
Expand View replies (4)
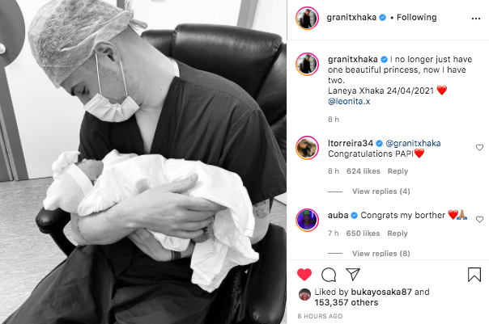click(381, 191)
